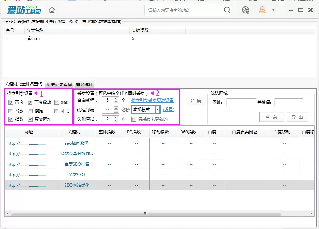Click the 网址 column header
The image size is (319, 229).
[32, 132]
